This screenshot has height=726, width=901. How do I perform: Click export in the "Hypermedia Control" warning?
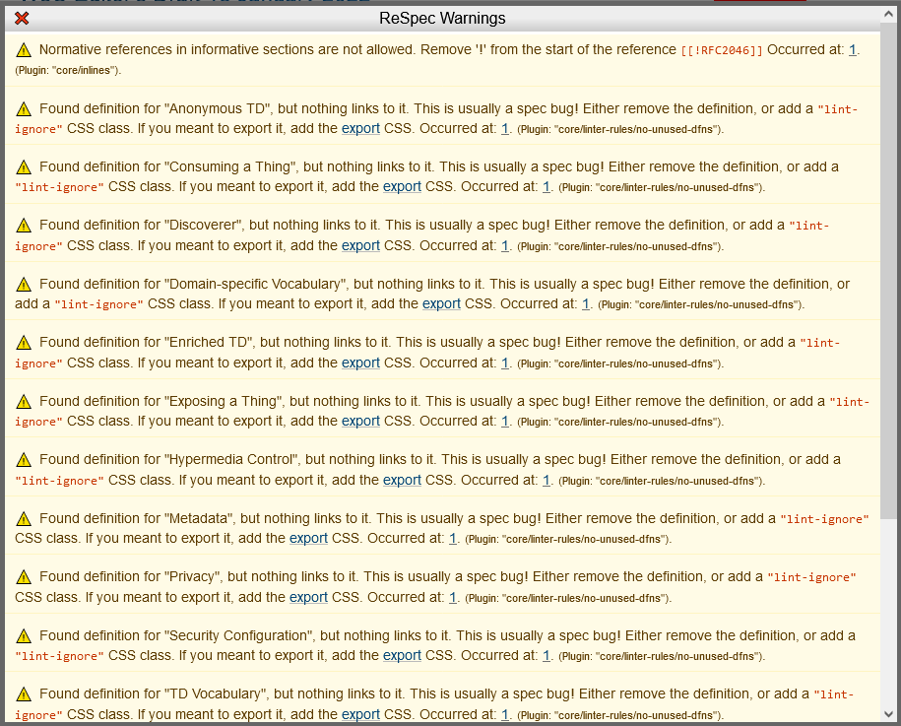click(x=402, y=480)
